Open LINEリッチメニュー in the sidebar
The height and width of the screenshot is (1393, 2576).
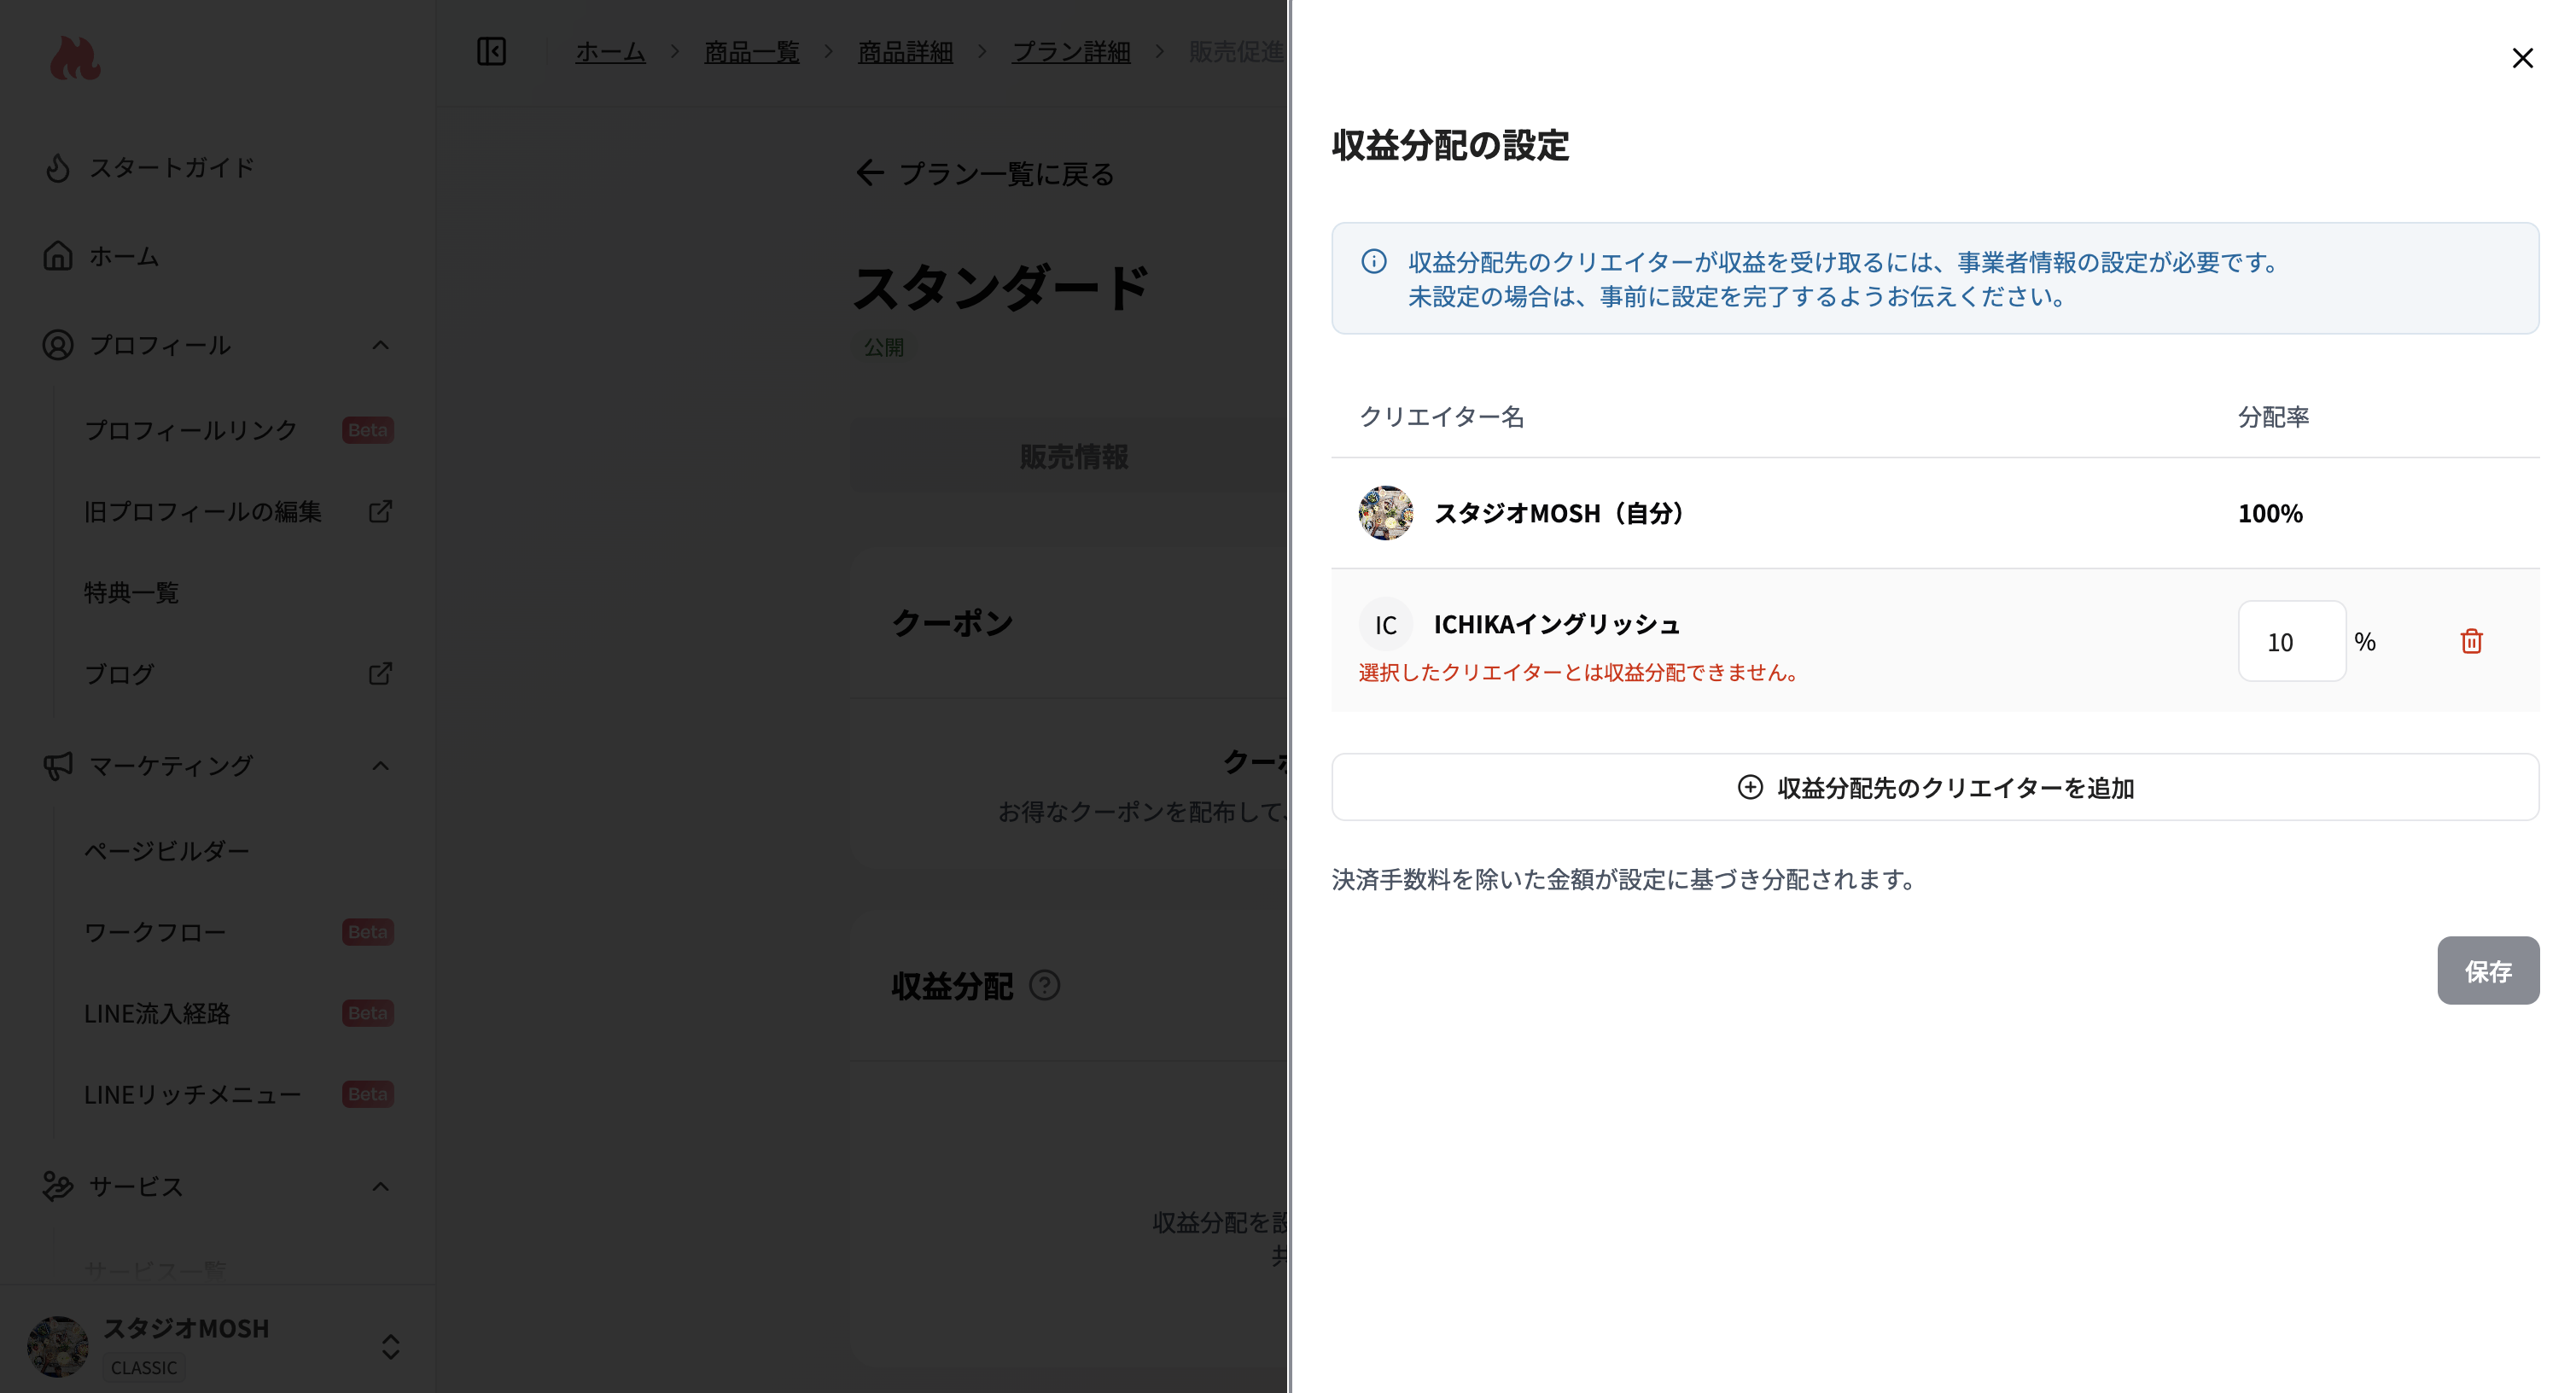click(x=192, y=1095)
